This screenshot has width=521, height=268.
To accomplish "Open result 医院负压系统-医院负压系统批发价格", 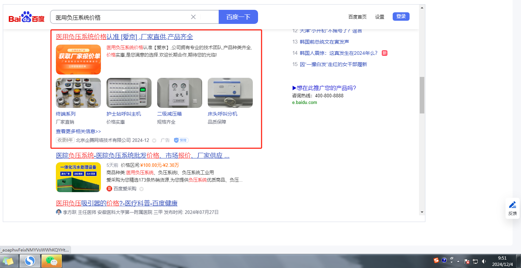I will (143, 156).
